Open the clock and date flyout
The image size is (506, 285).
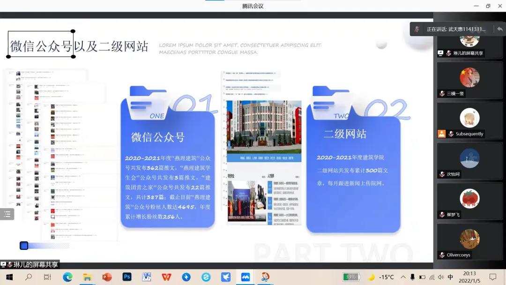(x=469, y=277)
